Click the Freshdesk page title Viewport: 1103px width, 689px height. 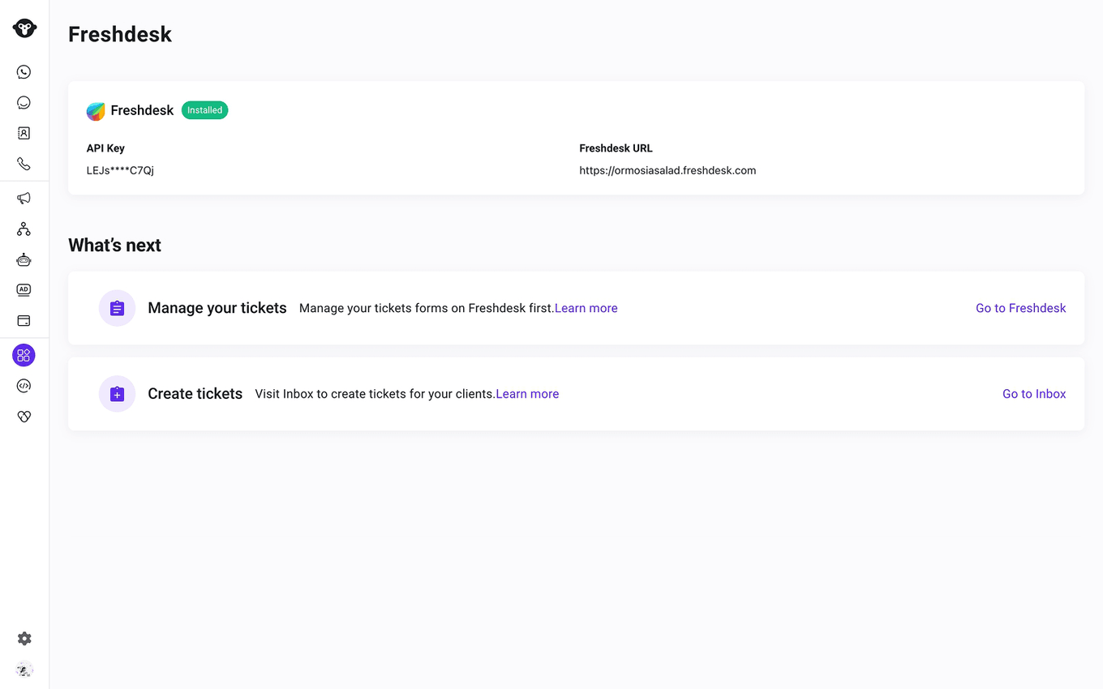pyautogui.click(x=120, y=34)
